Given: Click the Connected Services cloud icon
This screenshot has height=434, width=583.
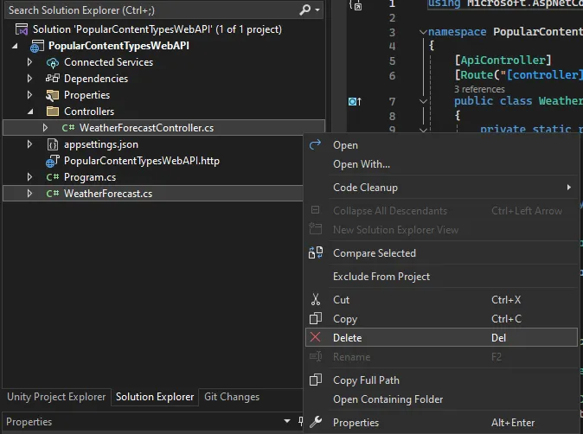Looking at the screenshot, I should click(53, 62).
